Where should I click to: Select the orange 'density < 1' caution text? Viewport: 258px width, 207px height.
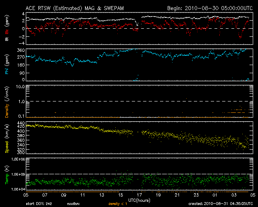(x=118, y=204)
